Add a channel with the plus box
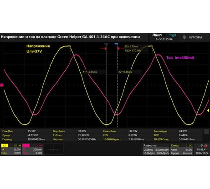 [54, 149]
